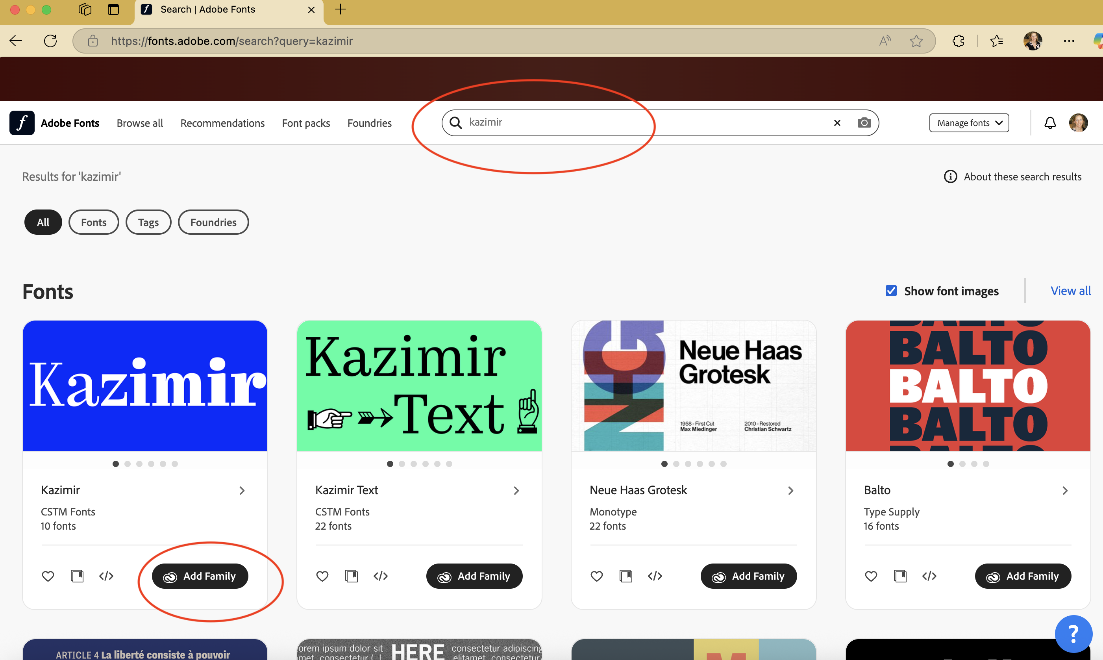
Task: Click the info icon about search results
Action: click(951, 176)
